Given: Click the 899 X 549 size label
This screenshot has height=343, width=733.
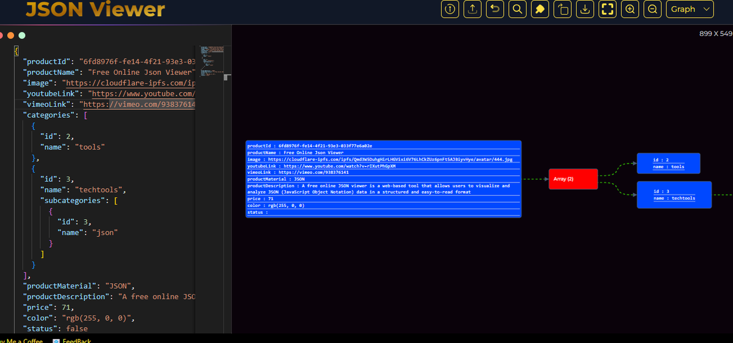Looking at the screenshot, I should click(x=715, y=33).
